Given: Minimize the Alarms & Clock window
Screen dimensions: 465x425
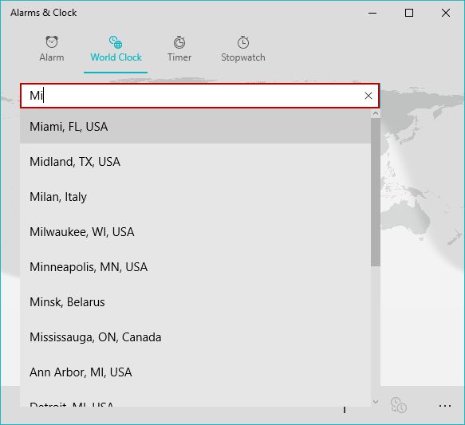Looking at the screenshot, I should pos(372,13).
